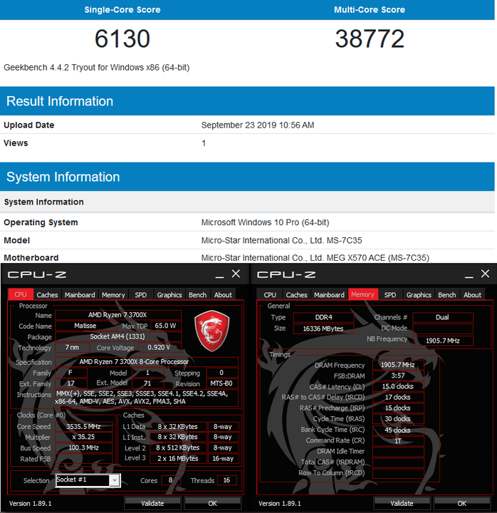
Task: Click upload date September 23 2019 10:56 AM
Action: click(x=258, y=125)
